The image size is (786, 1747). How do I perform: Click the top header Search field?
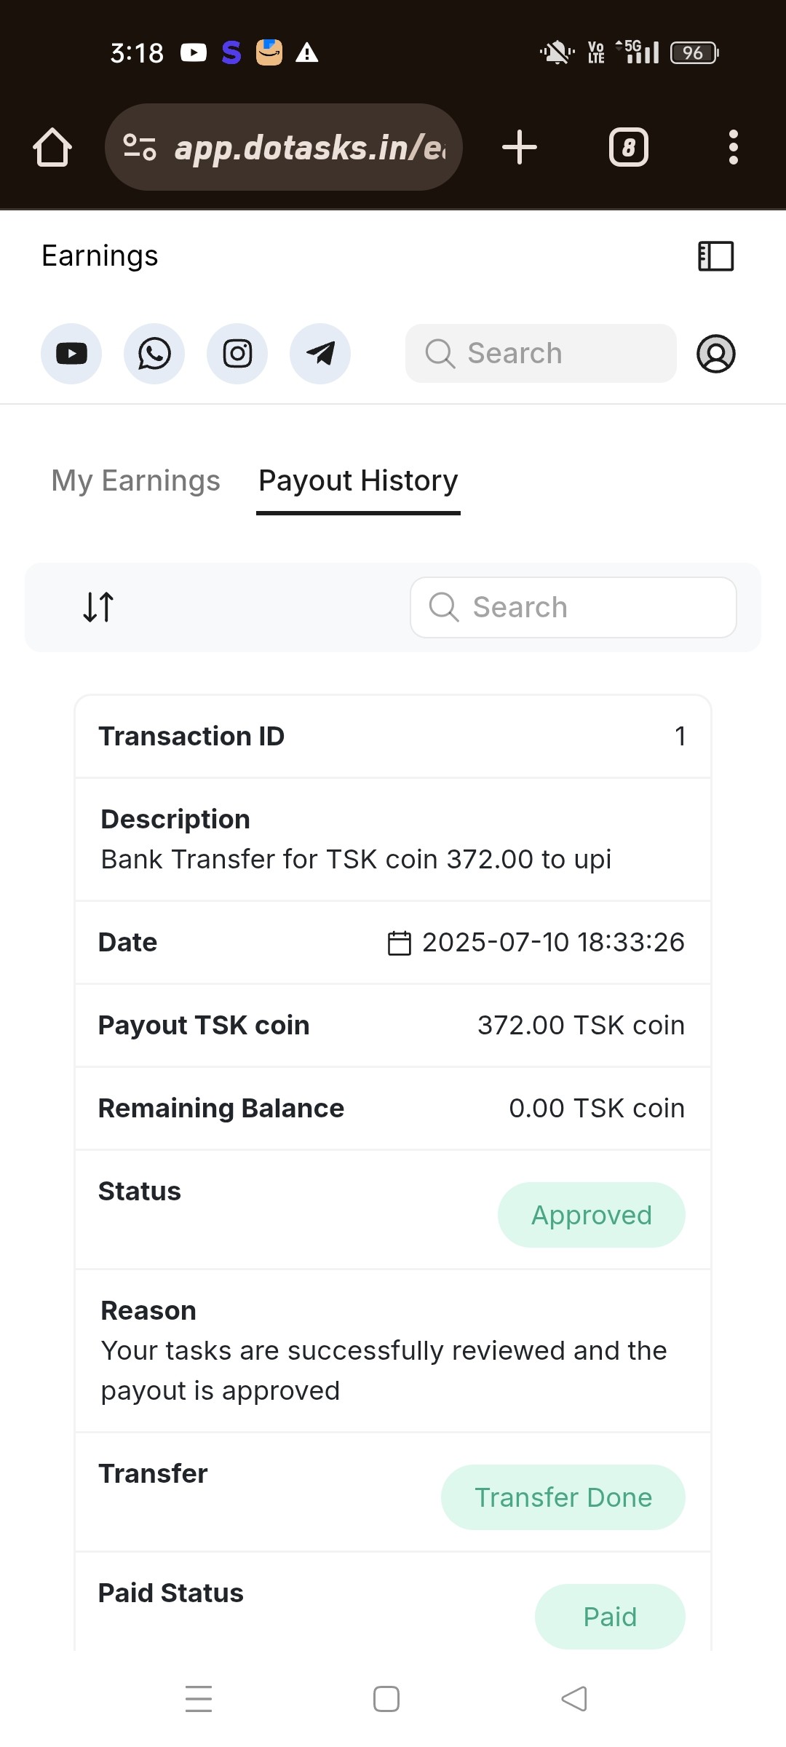point(541,354)
